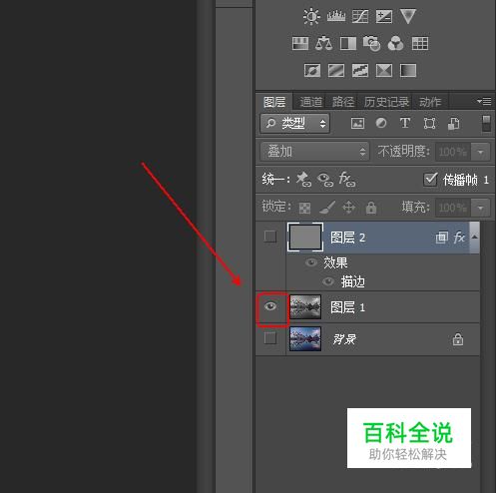Uncheck the 传播帧 1 checkbox

430,180
